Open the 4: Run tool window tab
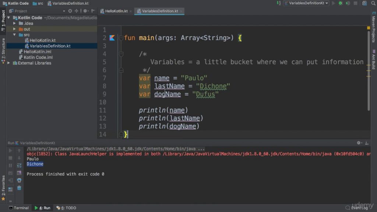Image resolution: width=377 pixels, height=212 pixels. [43, 208]
